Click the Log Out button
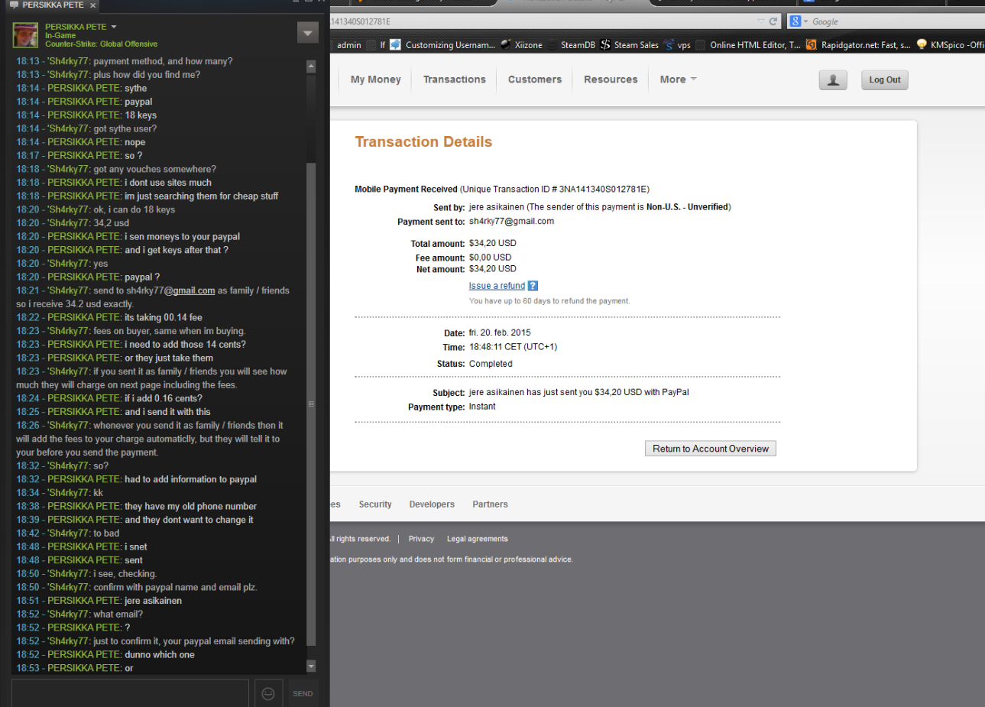The width and height of the screenshot is (985, 707). click(885, 79)
